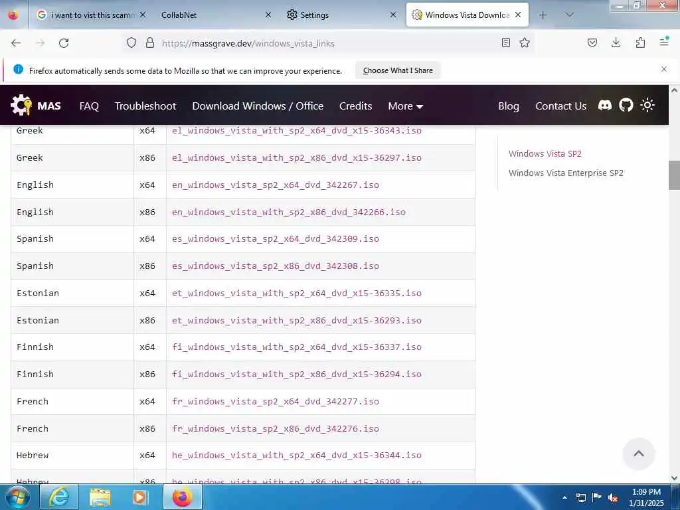The height and width of the screenshot is (510, 680).
Task: Dismiss the Mozilla data notification bar
Action: tap(663, 69)
